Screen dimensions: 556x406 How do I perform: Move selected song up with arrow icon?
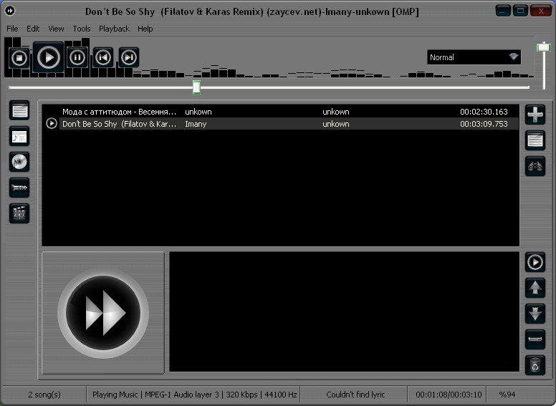(x=535, y=288)
